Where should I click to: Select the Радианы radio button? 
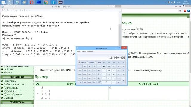tap(87, 62)
